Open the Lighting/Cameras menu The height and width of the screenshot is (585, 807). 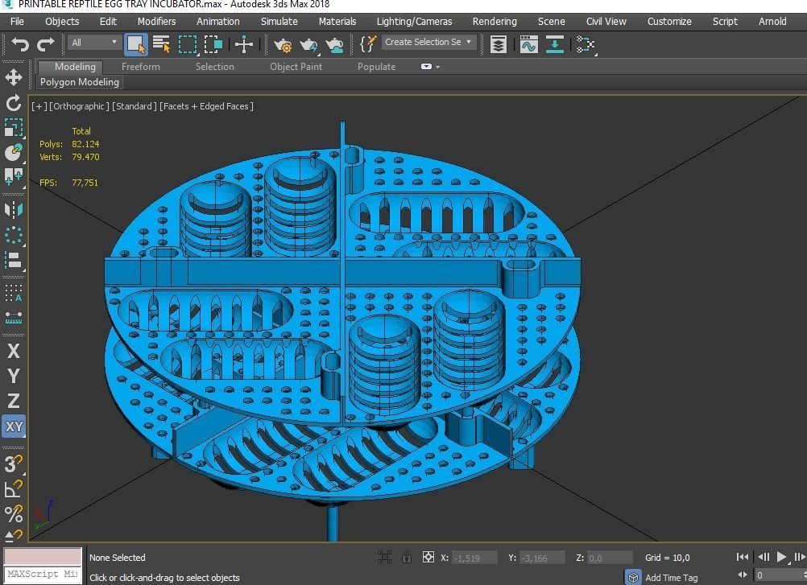pos(414,22)
